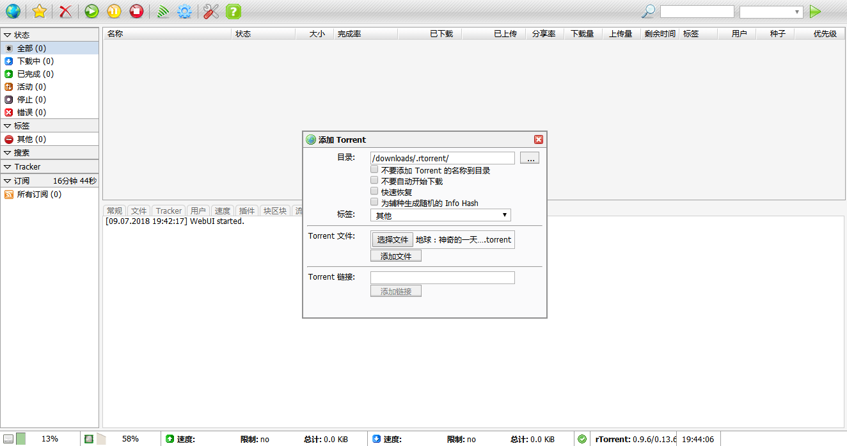The height and width of the screenshot is (446, 847).
Task: Open Help via the green question mark
Action: point(234,11)
